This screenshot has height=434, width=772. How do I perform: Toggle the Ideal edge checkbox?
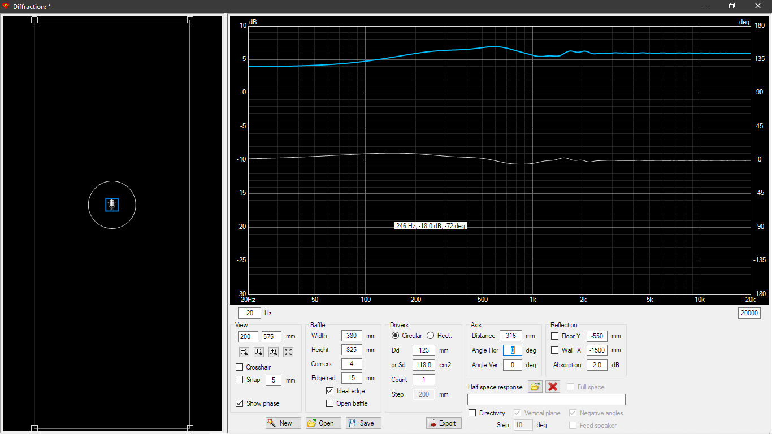point(330,391)
